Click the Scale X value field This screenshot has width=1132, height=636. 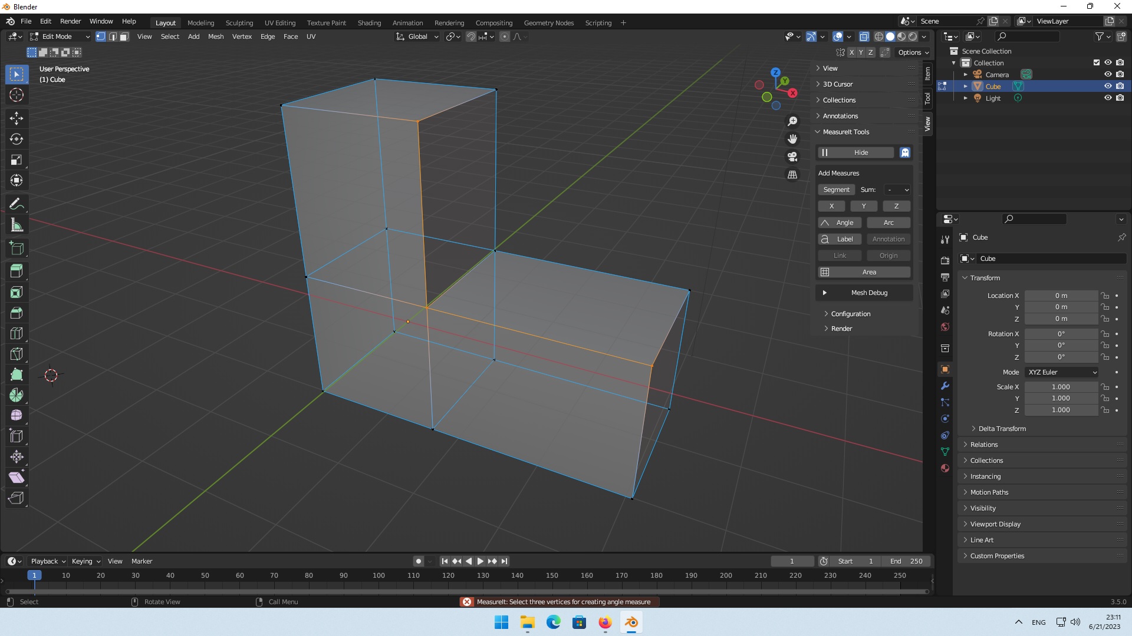click(1061, 387)
